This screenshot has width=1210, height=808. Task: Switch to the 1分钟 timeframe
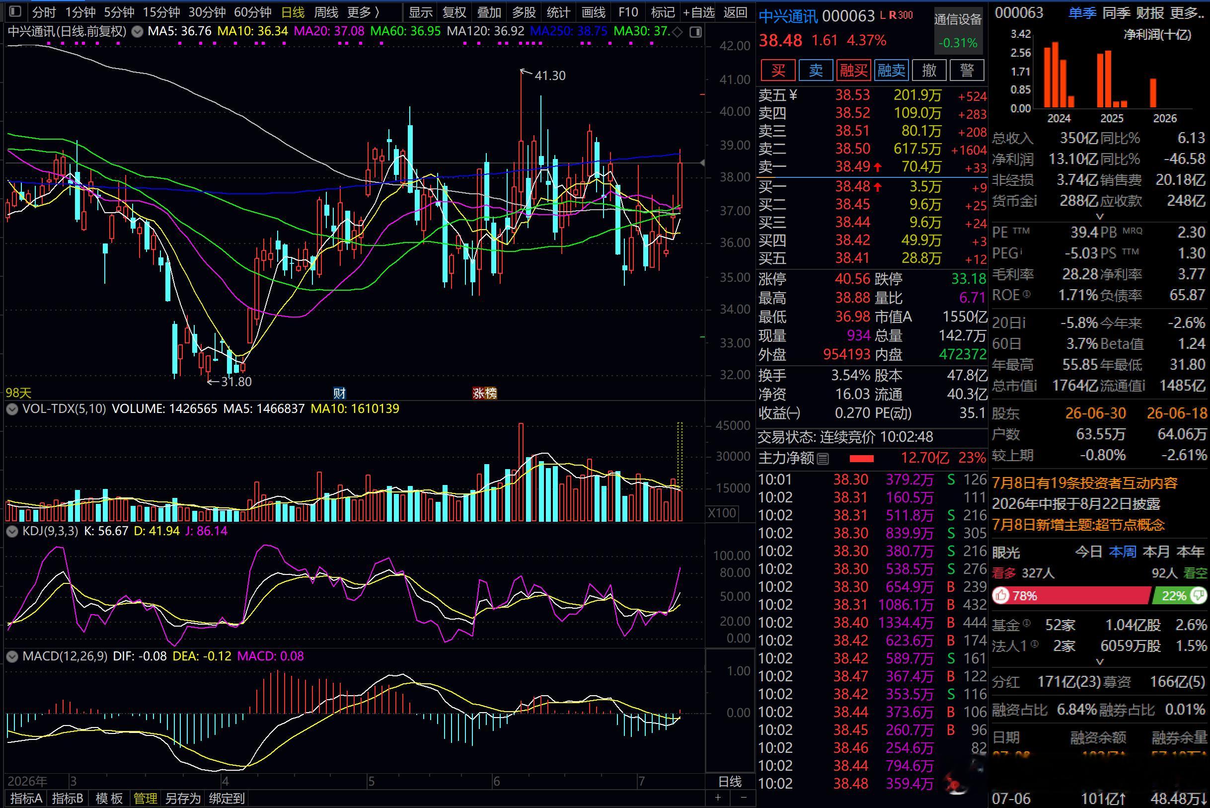click(x=80, y=12)
